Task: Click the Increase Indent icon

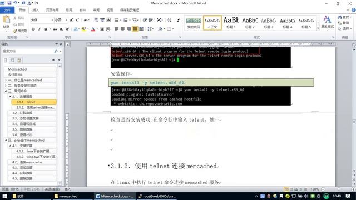Action: (151, 20)
